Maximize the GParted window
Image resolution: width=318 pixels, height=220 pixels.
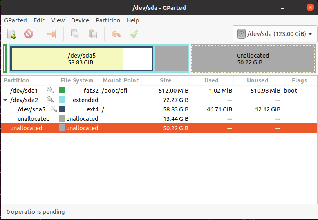click(x=296, y=7)
